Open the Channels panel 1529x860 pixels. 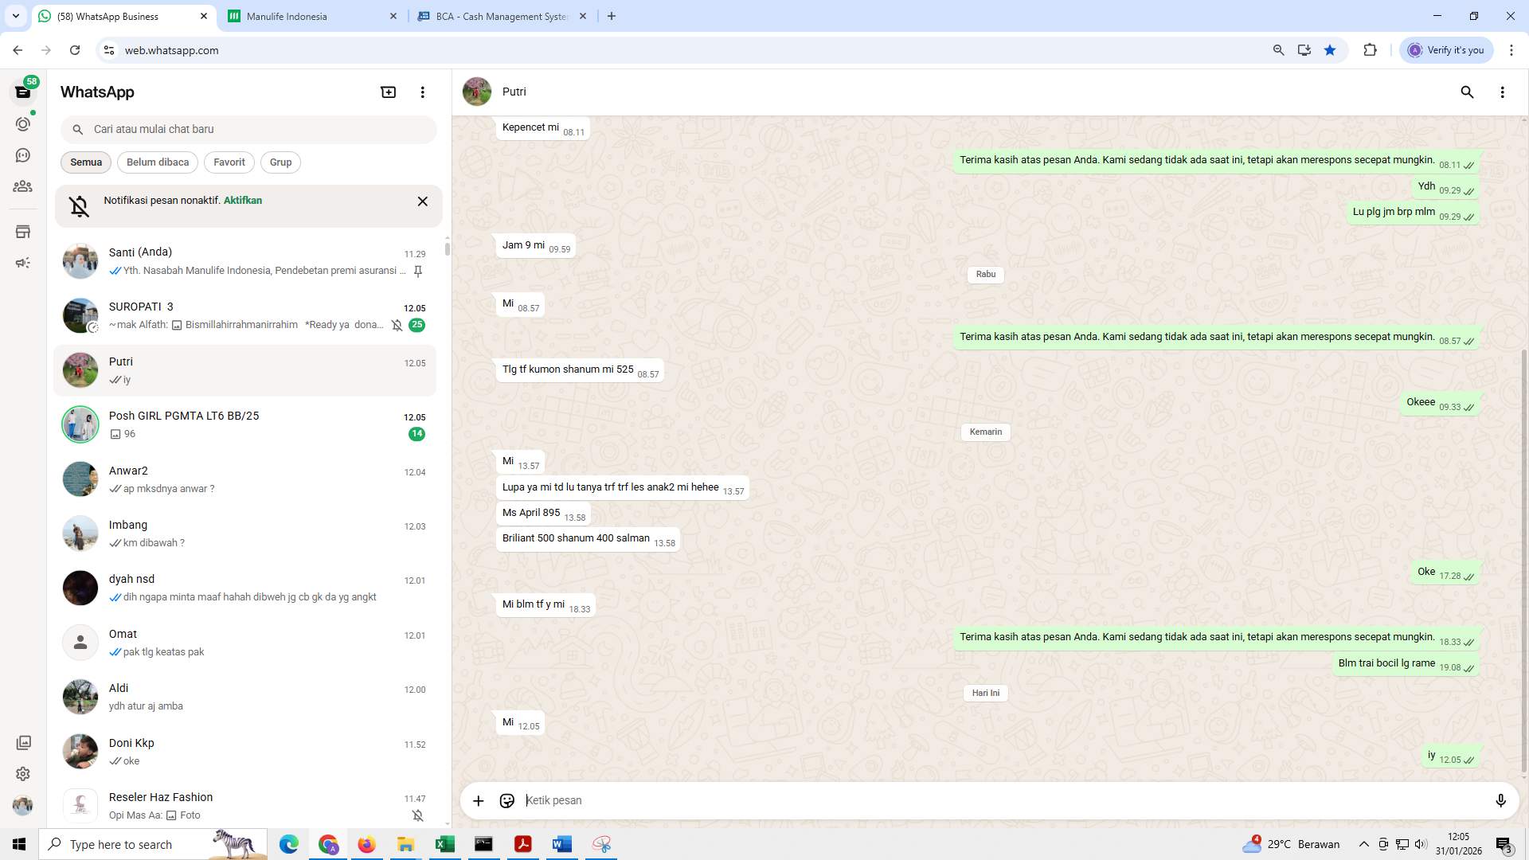pyautogui.click(x=23, y=155)
